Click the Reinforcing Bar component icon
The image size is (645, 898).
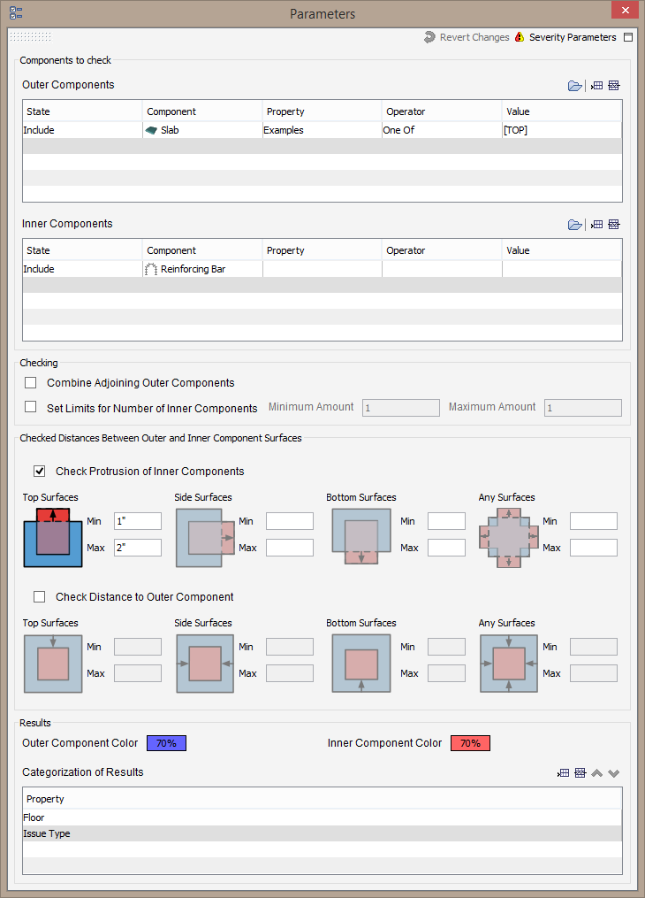pyautogui.click(x=151, y=269)
